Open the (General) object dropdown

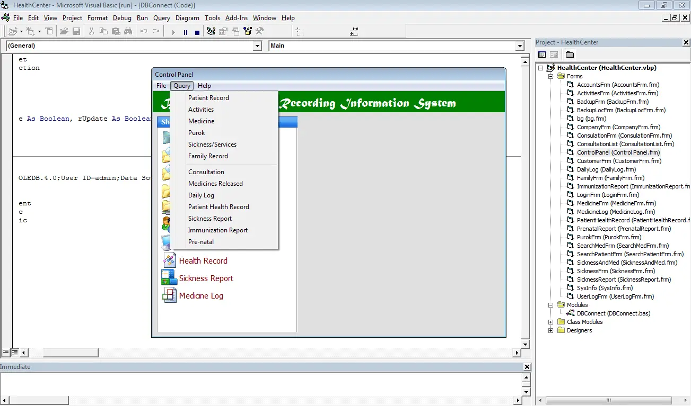pos(258,46)
